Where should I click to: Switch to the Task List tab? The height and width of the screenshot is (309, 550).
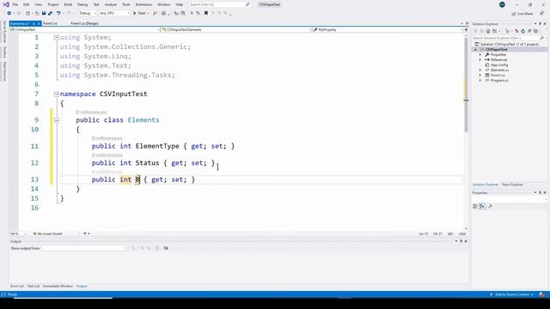[x=34, y=286]
